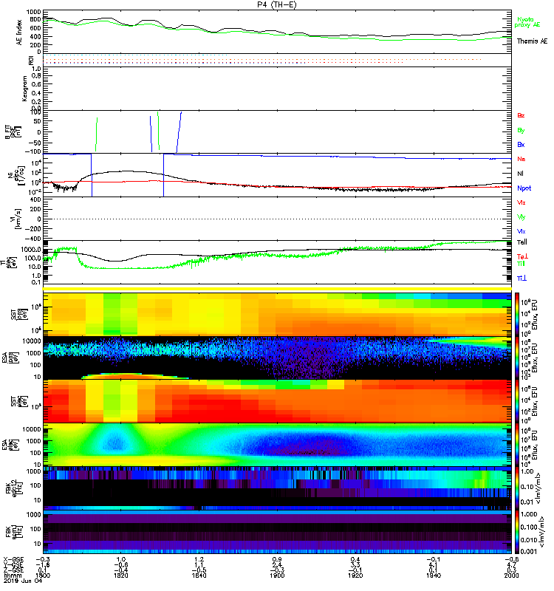Click inside the ESA elec spectrogram panel
The image size is (554, 591).
click(x=277, y=445)
